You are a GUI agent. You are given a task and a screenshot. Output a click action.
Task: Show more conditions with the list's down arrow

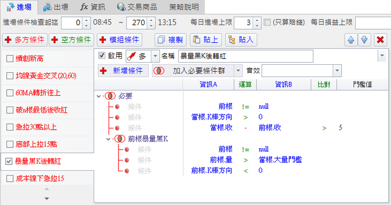[47, 199]
